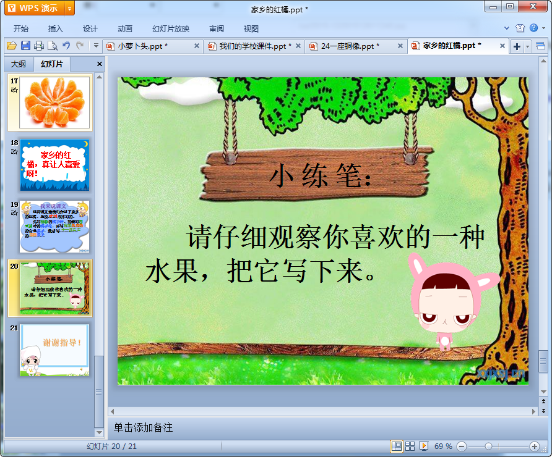Screen dimensions: 552x457
Task: Toggle normal view in the status bar
Action: (396, 446)
